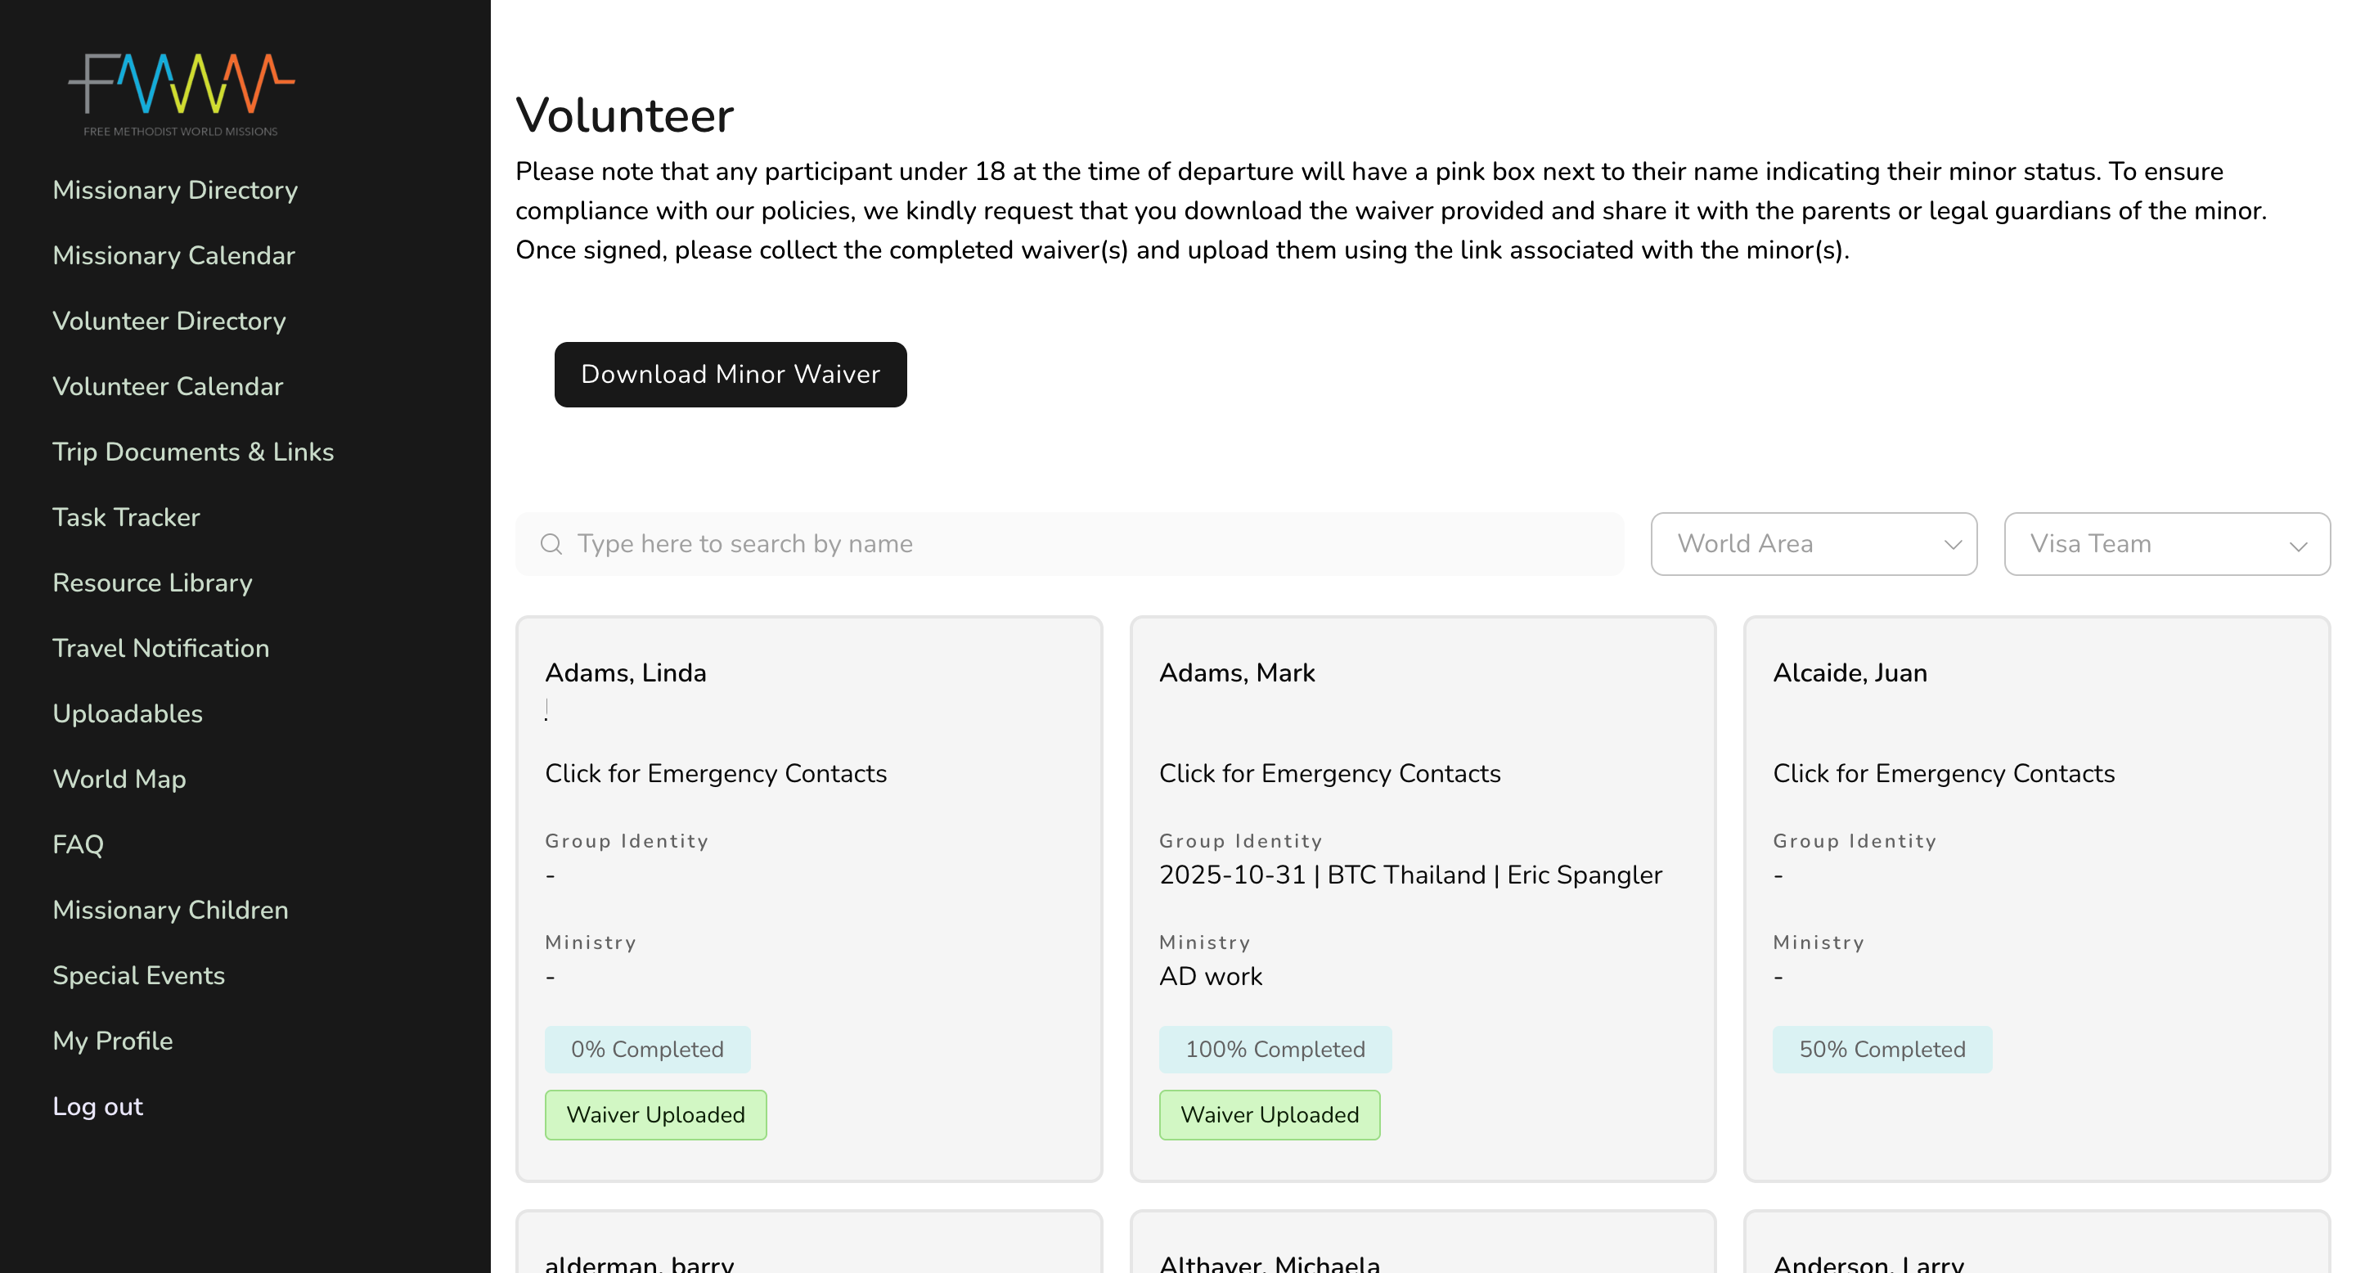
Task: Open Linda Adams' emergency contacts
Action: 715,774
